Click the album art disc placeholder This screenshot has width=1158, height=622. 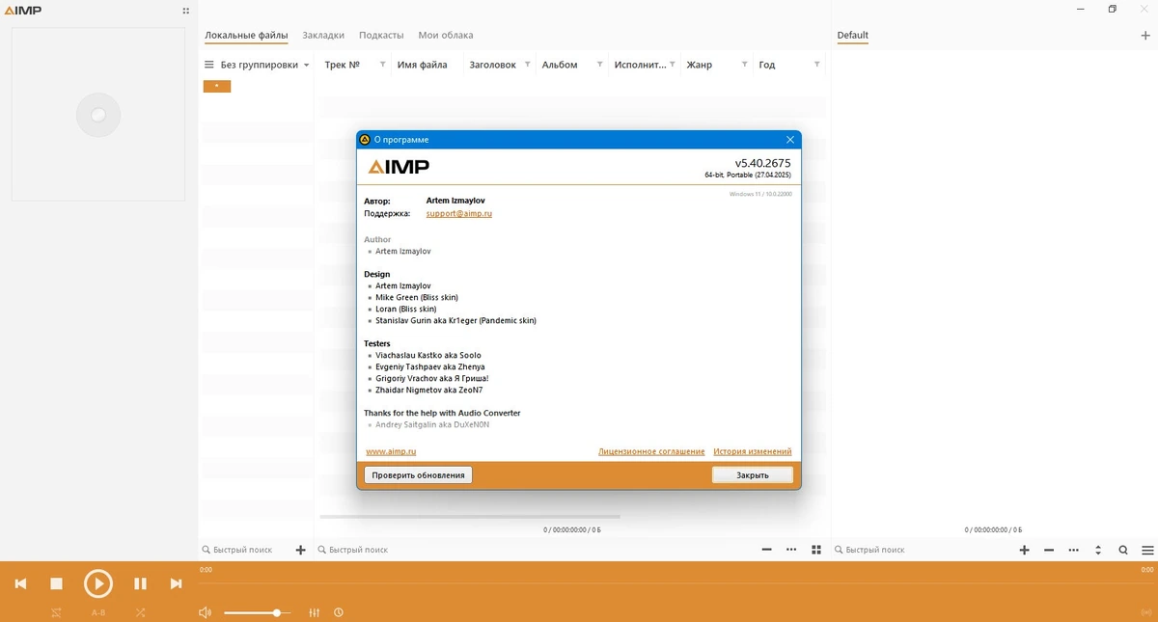[x=97, y=115]
